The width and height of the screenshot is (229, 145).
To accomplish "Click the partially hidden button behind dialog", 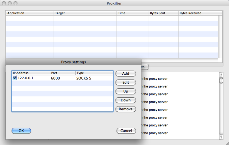I will [x=145, y=67].
